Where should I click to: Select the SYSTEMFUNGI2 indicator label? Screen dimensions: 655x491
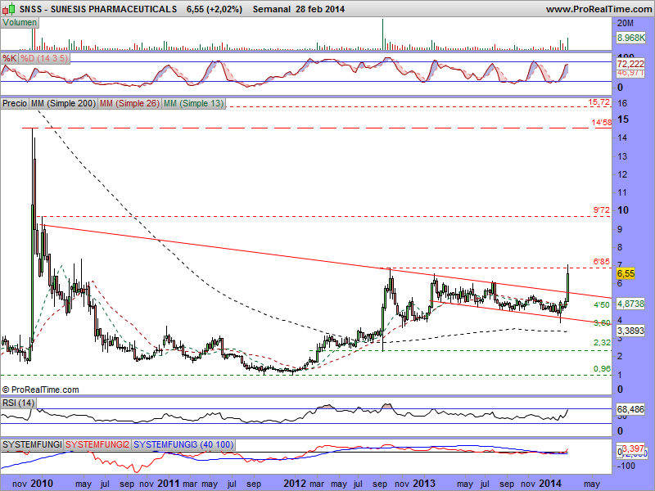97,444
